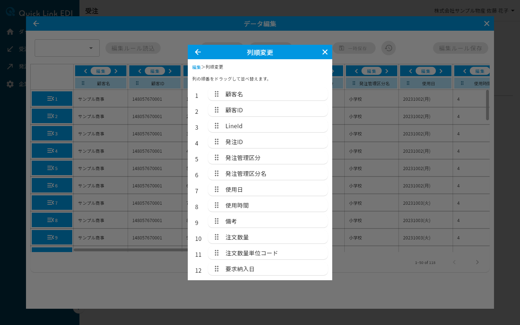Screen dimensions: 520x325
Task: Open row 3 menu button
Action: [52, 133]
